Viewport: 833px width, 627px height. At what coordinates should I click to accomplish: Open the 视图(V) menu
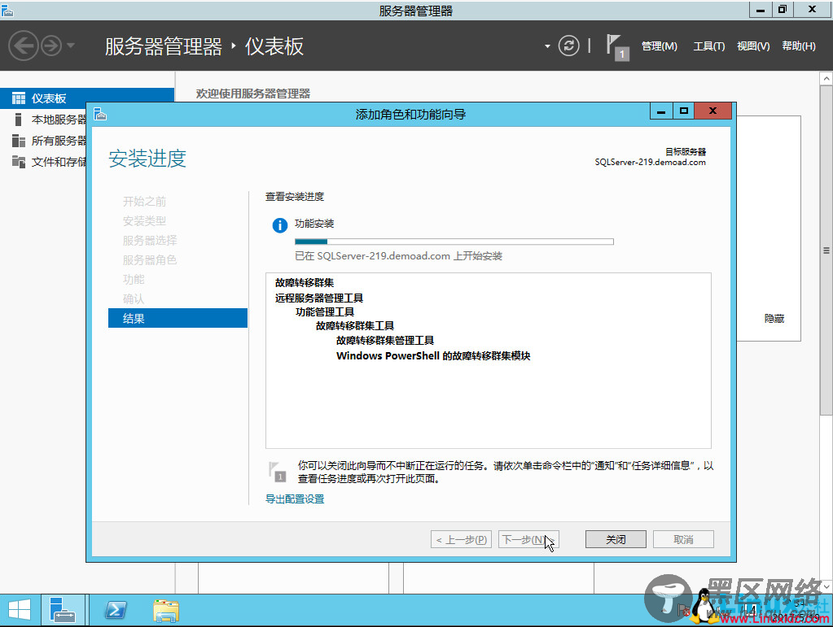(x=753, y=46)
